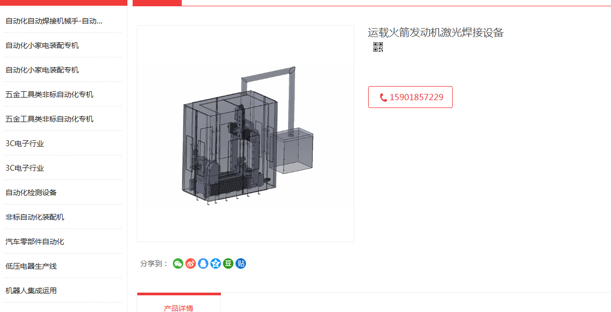
Task: Open the QR code icon under the title
Action: [378, 47]
